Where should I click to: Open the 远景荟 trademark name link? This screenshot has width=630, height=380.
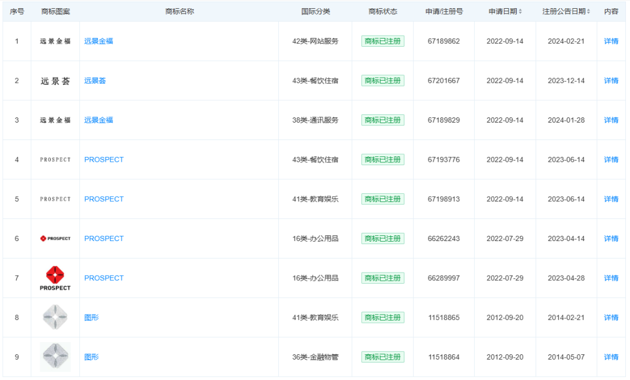pyautogui.click(x=95, y=81)
